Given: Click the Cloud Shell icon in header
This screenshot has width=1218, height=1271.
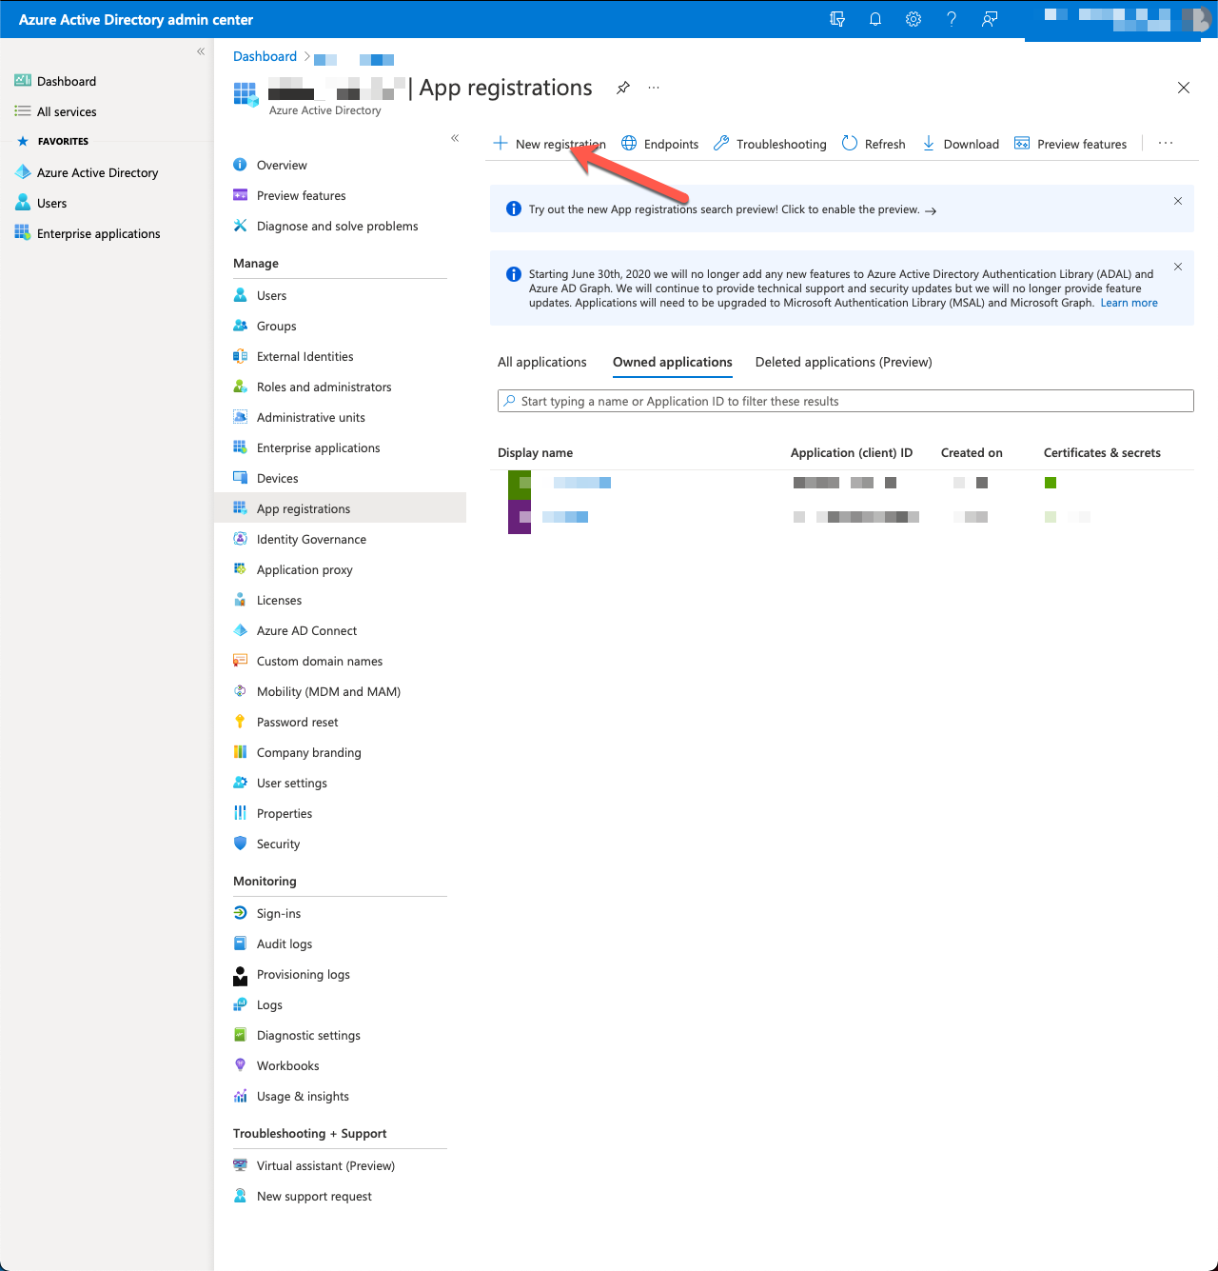Looking at the screenshot, I should [837, 19].
